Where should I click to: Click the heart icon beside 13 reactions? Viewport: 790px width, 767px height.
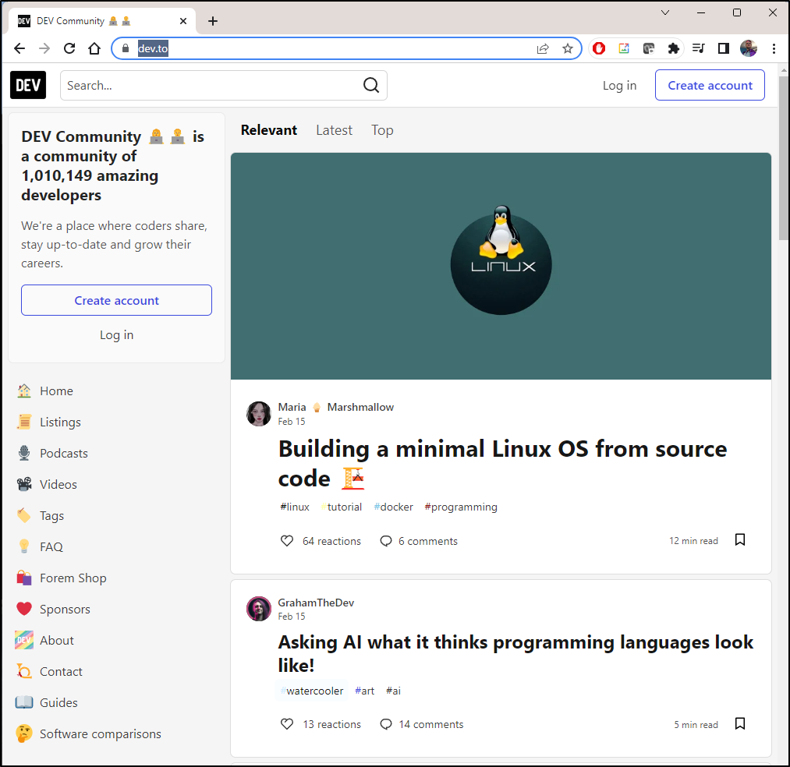point(287,724)
